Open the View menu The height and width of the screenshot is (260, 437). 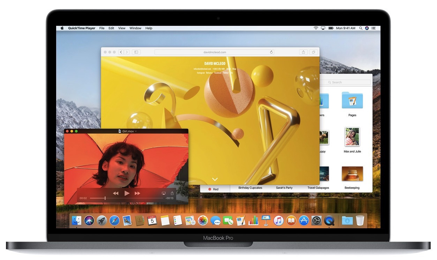122,28
